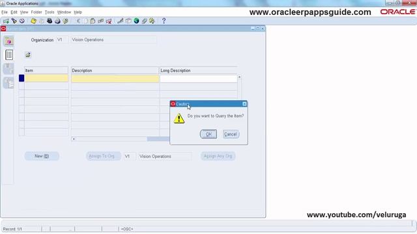
Task: Click the Find flashlight toolbar icon
Action: pos(14,21)
